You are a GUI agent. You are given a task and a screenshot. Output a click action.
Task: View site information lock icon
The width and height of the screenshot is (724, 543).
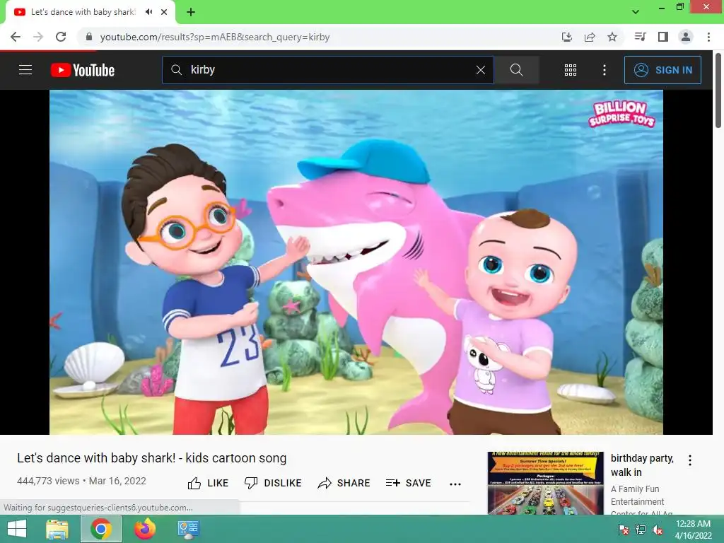point(89,37)
